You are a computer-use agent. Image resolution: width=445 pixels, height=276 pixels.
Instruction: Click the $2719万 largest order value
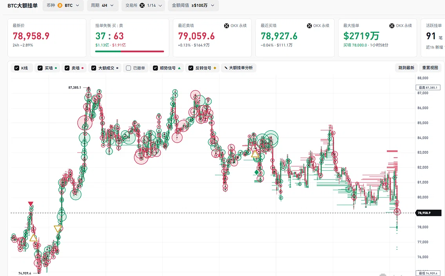click(x=361, y=36)
